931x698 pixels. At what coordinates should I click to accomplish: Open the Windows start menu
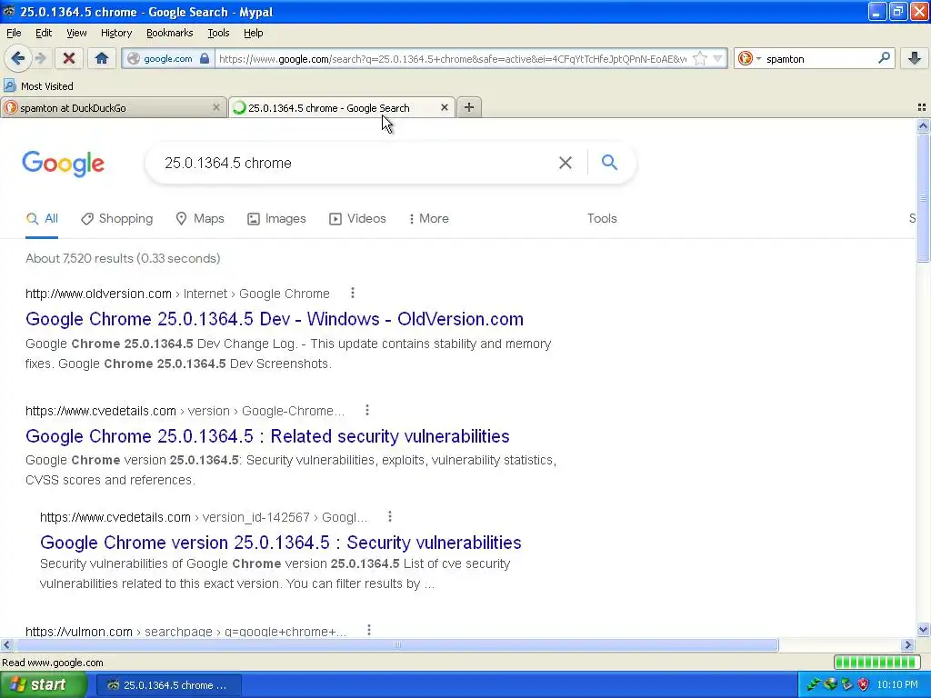[42, 685]
